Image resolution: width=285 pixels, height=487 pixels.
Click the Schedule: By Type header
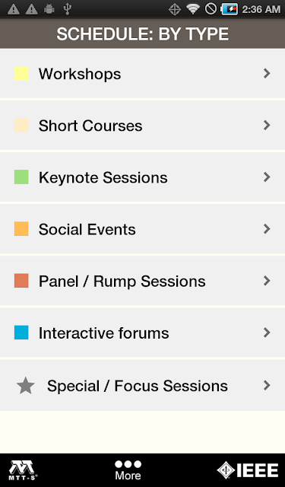tap(142, 33)
